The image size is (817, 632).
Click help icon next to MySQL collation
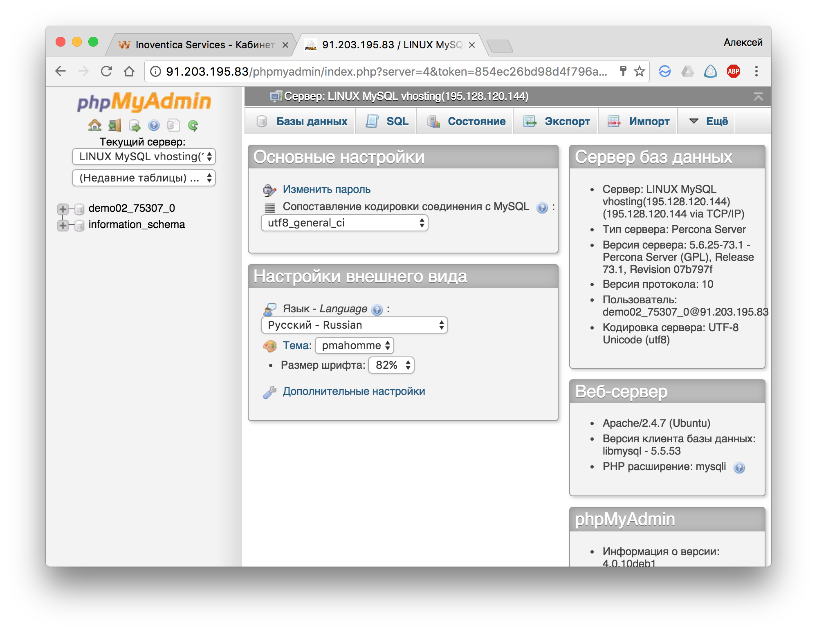(542, 208)
